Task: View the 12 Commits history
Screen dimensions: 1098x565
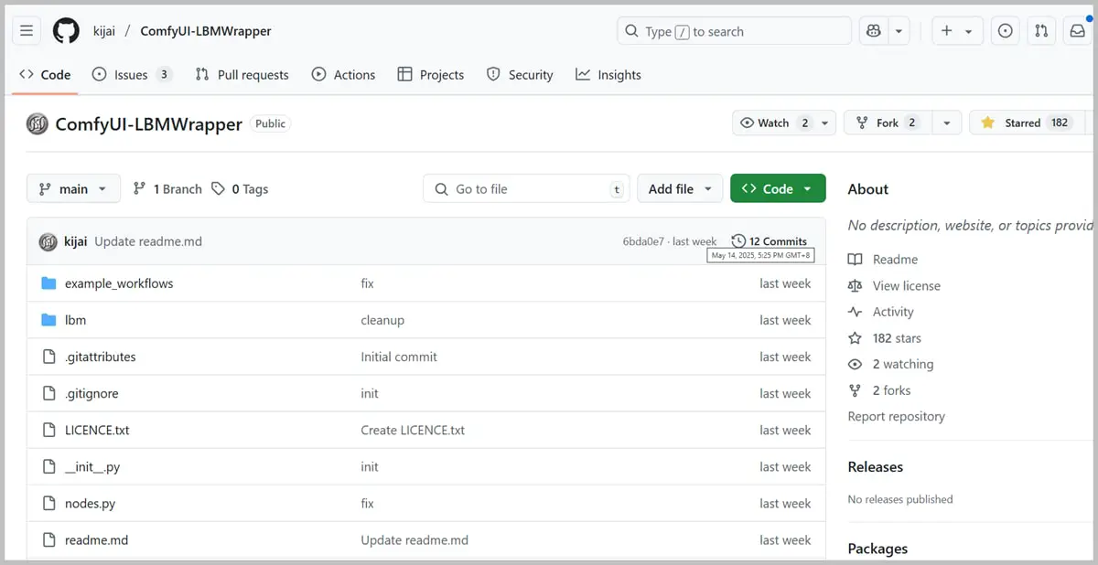Action: tap(770, 241)
